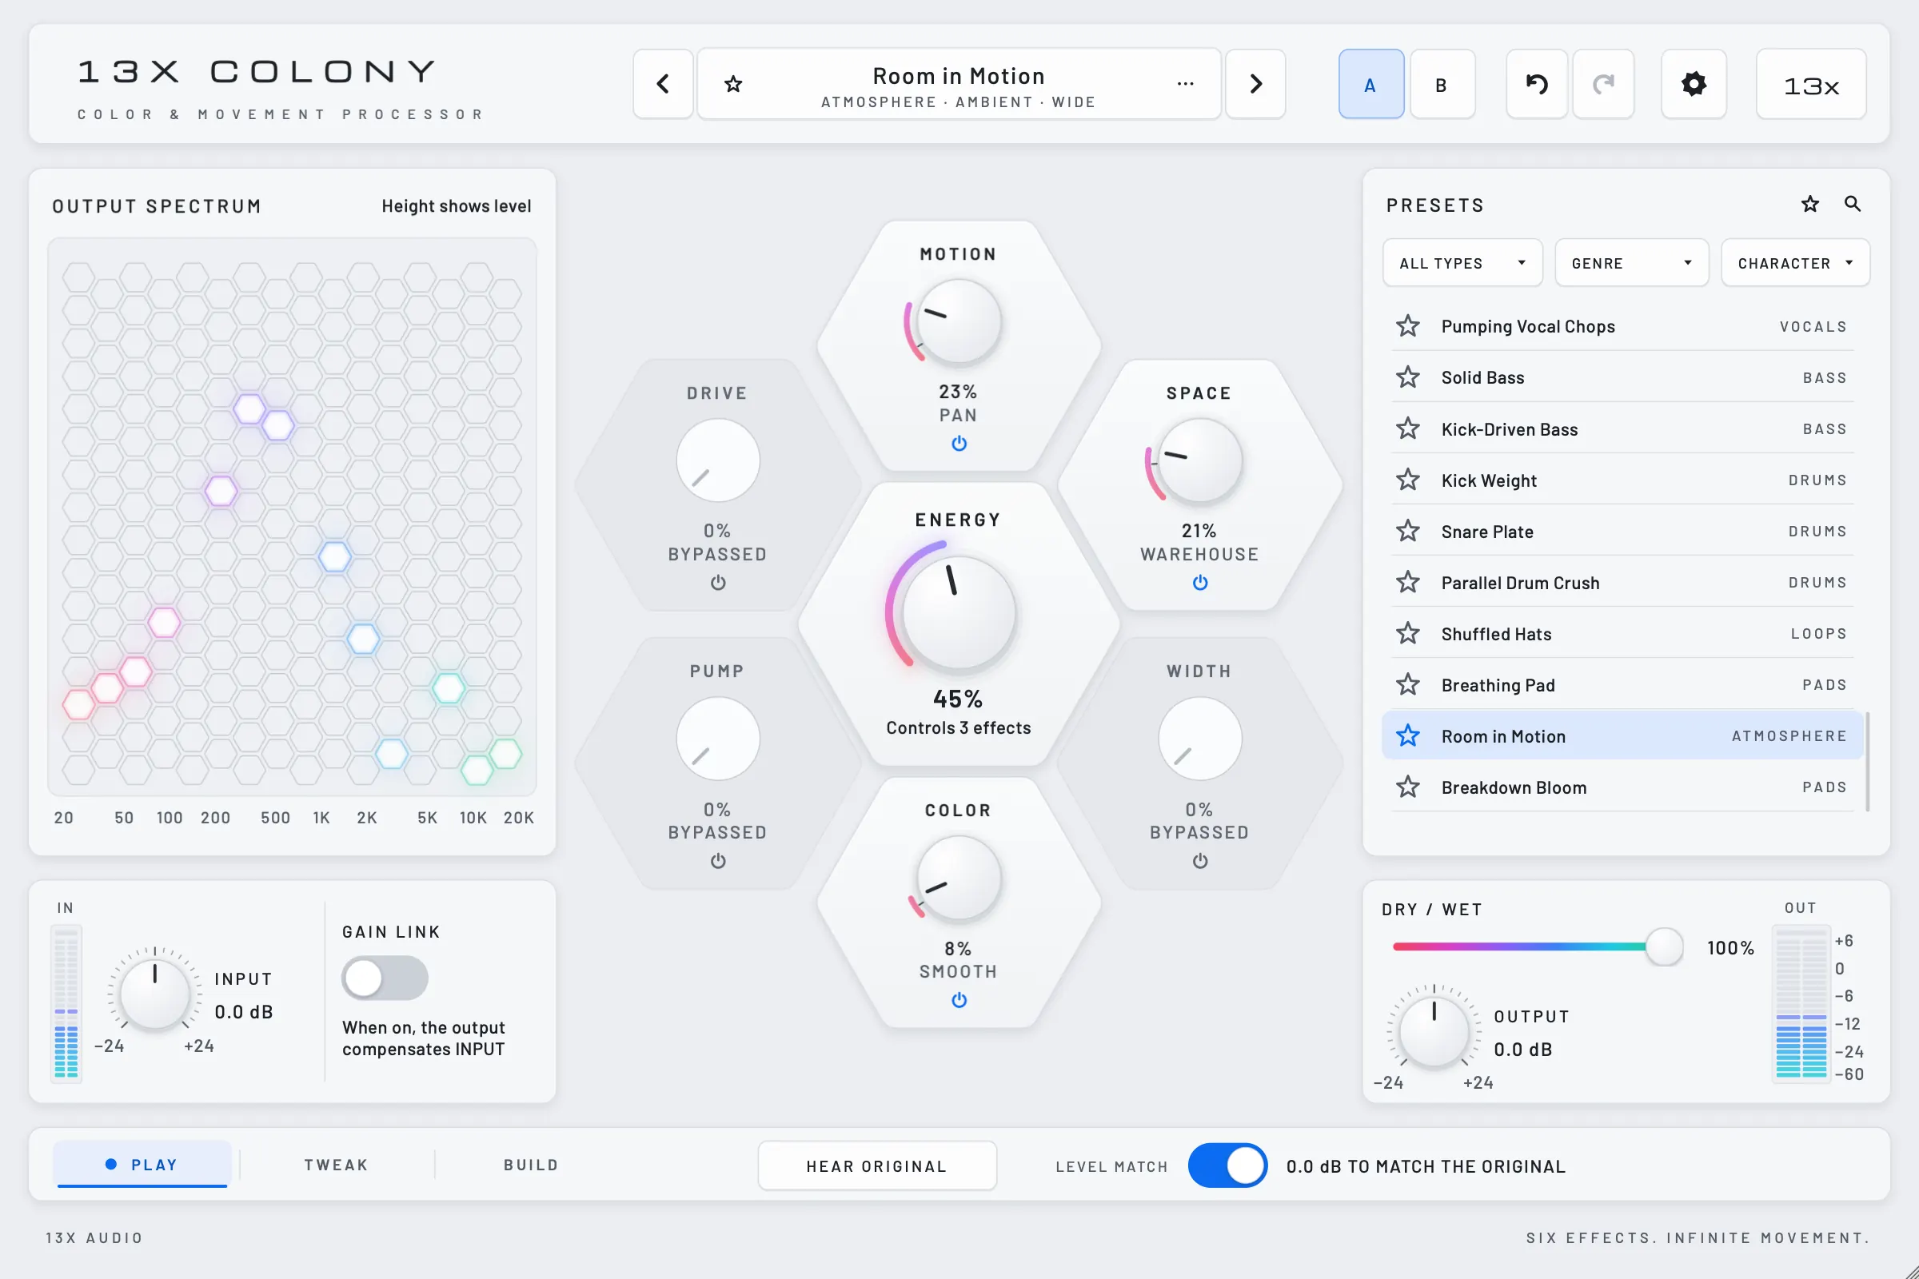Load the Shuffled Hats preset
This screenshot has height=1279, width=1919.
[x=1622, y=633]
